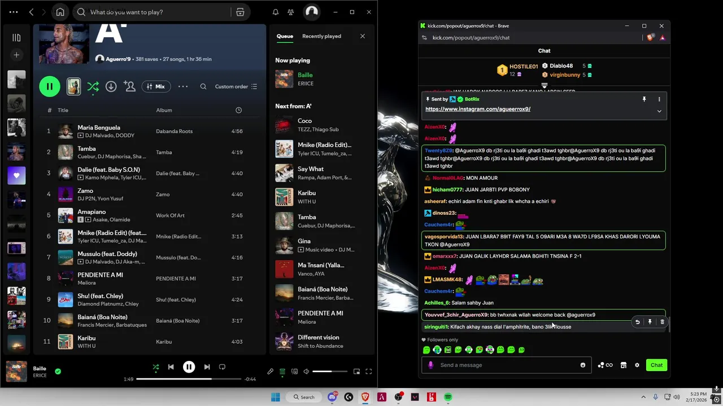Toggle repeat mode
The width and height of the screenshot is (723, 406).
click(222, 367)
